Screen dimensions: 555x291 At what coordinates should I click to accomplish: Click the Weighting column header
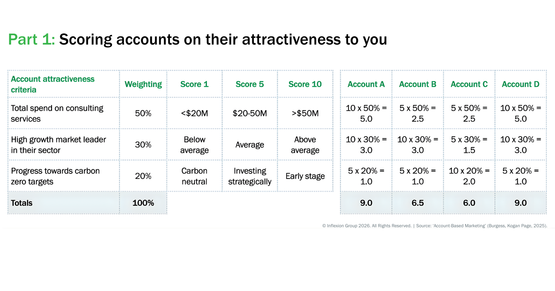tap(143, 84)
